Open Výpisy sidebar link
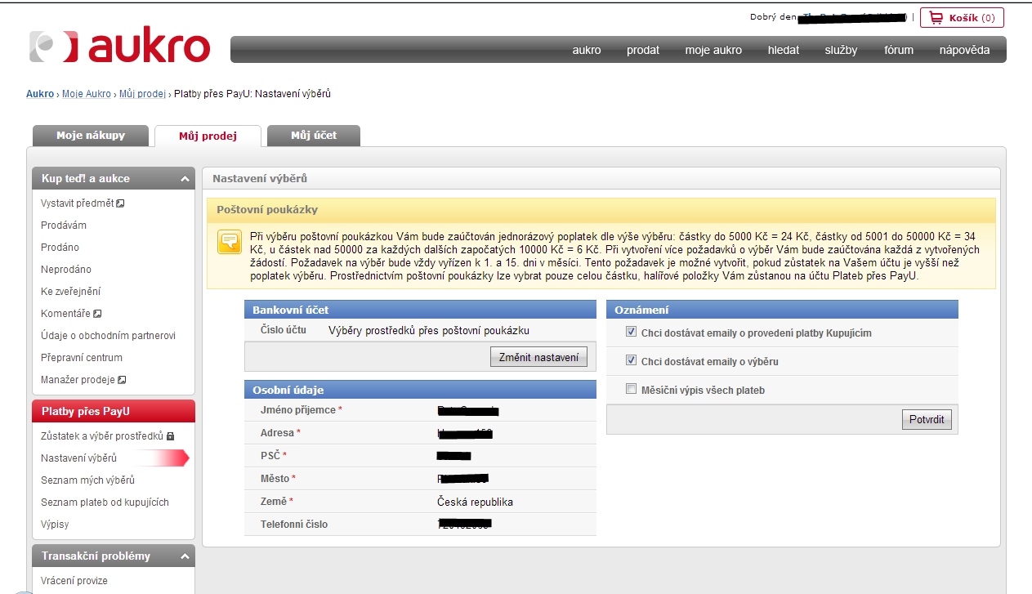The width and height of the screenshot is (1032, 594). [x=55, y=525]
